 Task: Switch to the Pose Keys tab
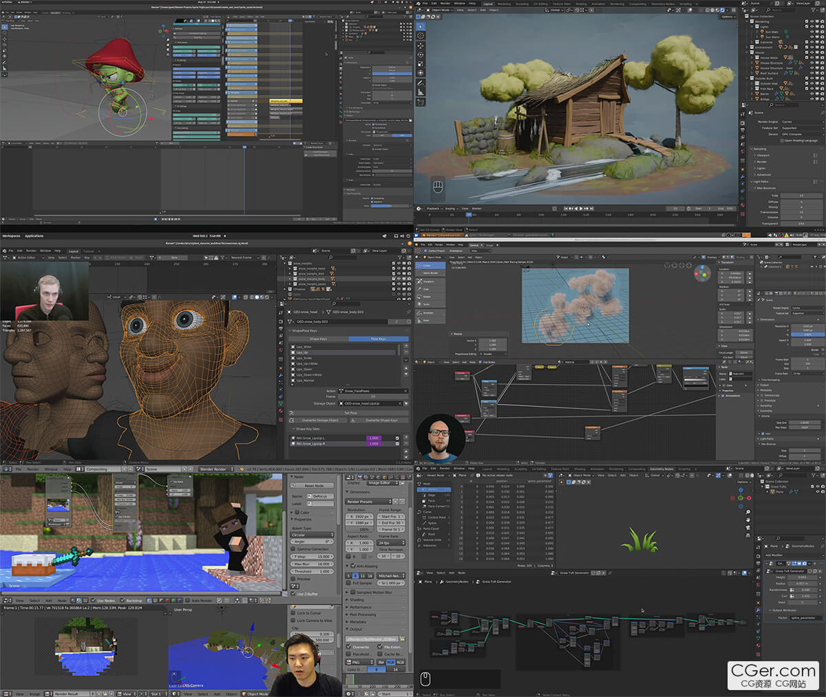[x=378, y=339]
